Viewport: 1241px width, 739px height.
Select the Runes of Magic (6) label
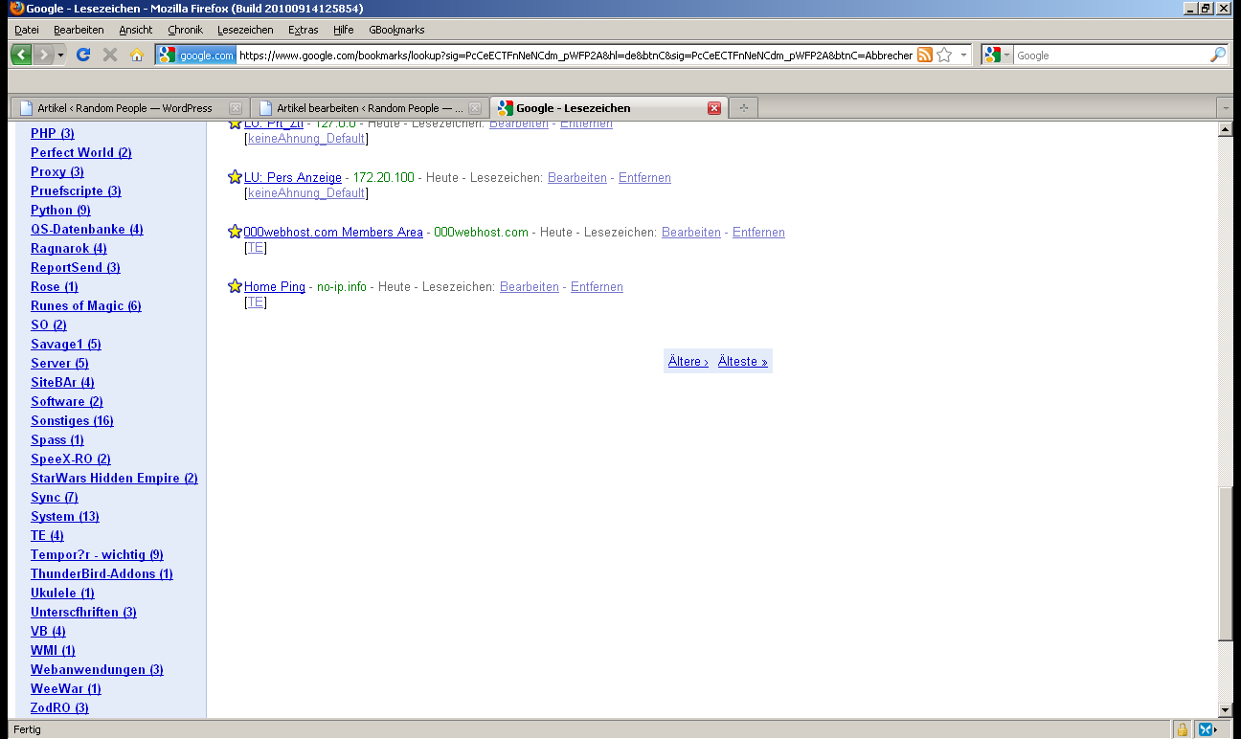[x=86, y=306]
